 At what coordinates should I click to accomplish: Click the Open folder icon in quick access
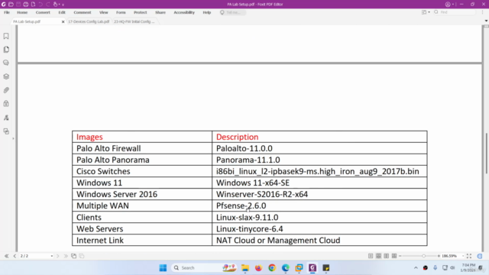[x=11, y=5]
